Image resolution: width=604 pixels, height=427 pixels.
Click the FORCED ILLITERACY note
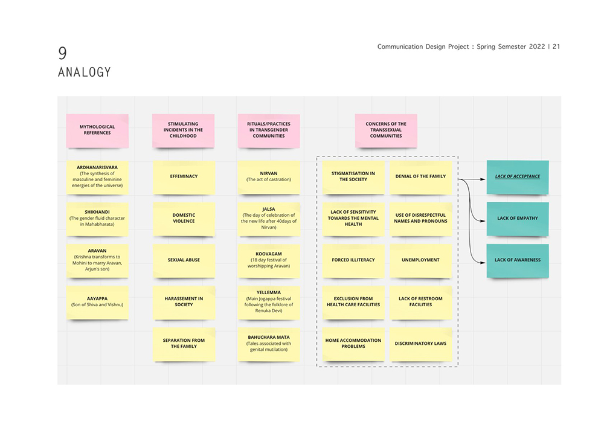[x=353, y=260]
